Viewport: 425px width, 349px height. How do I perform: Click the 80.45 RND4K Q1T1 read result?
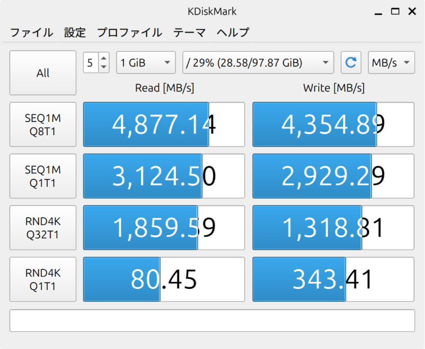164,279
